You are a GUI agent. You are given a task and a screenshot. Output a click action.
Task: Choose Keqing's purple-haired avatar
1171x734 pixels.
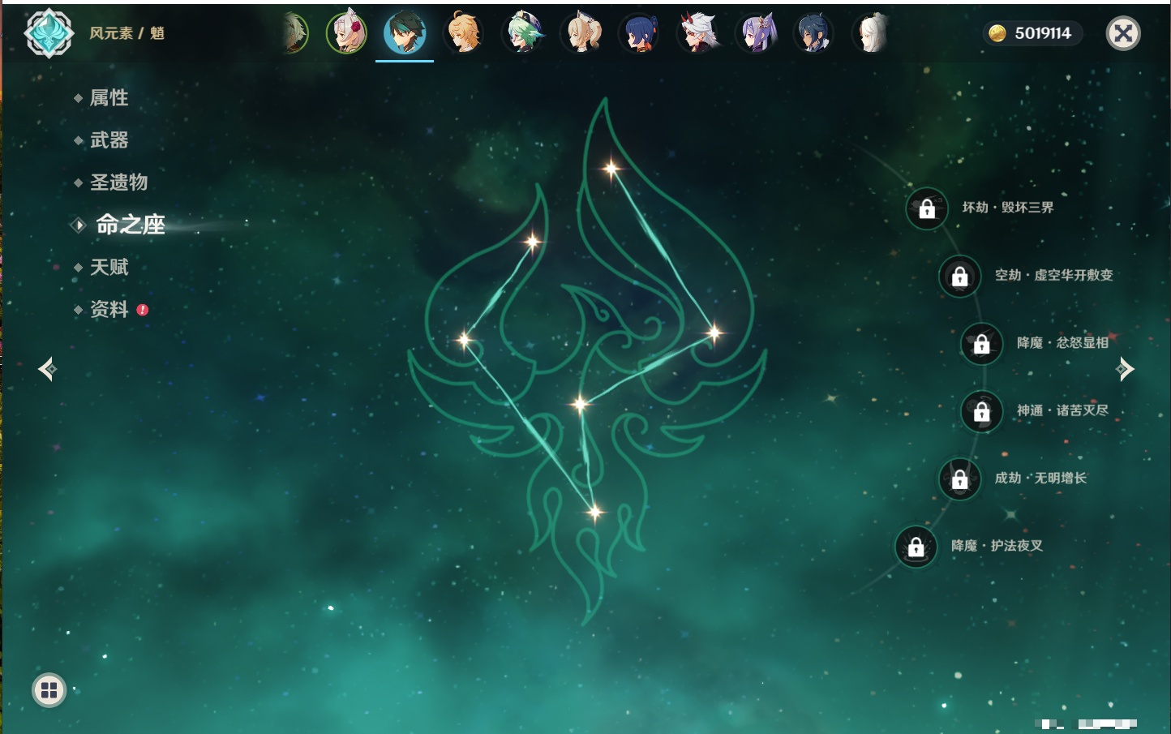pos(757,33)
